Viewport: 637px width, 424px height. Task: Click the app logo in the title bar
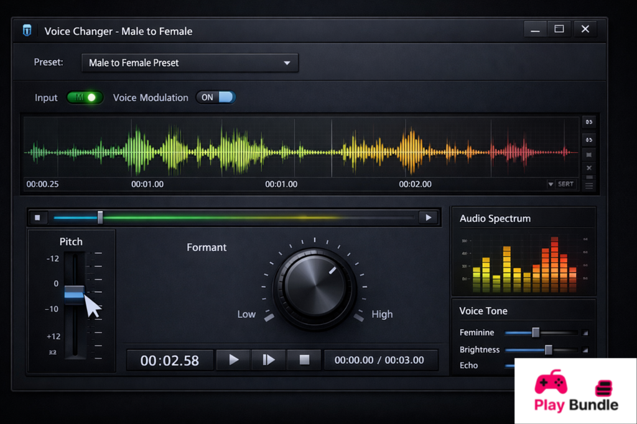pyautogui.click(x=27, y=30)
